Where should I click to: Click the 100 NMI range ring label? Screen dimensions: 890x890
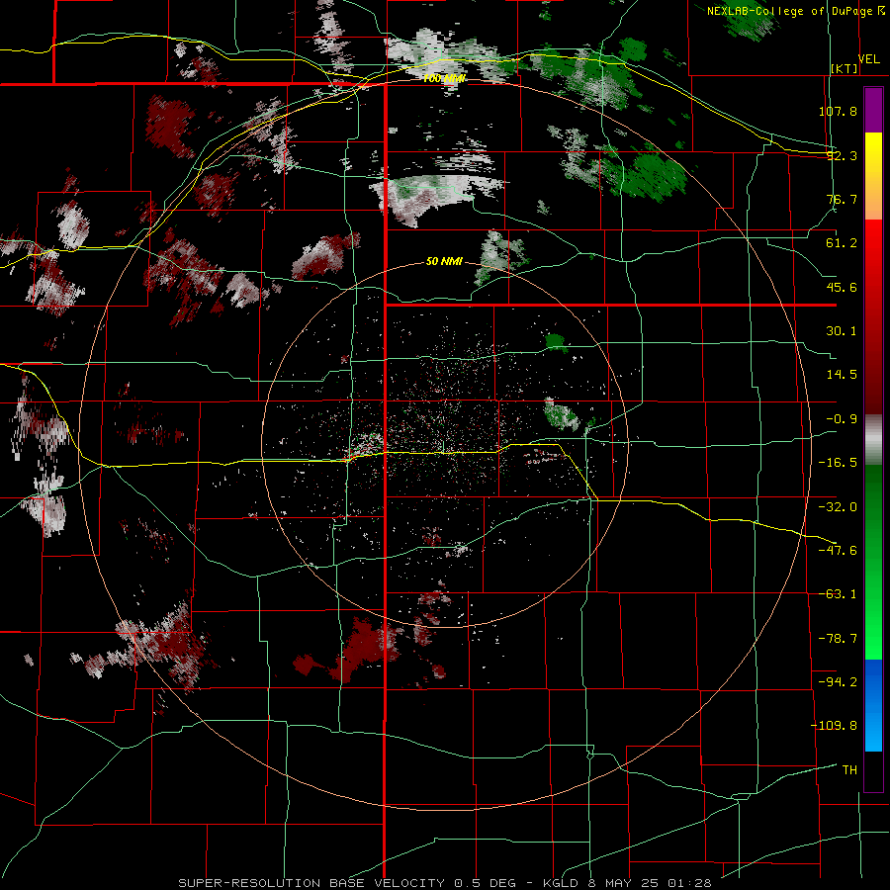pyautogui.click(x=444, y=78)
